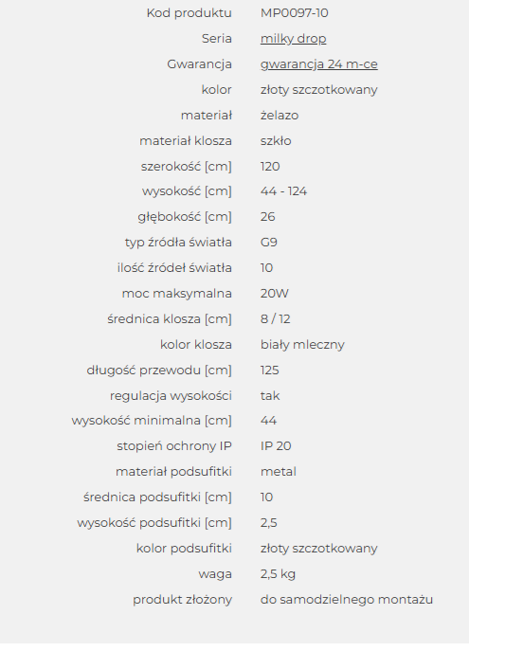Viewport: 523px width, 651px height.
Task: Click the materiał podsufitki value metal
Action: point(279,472)
